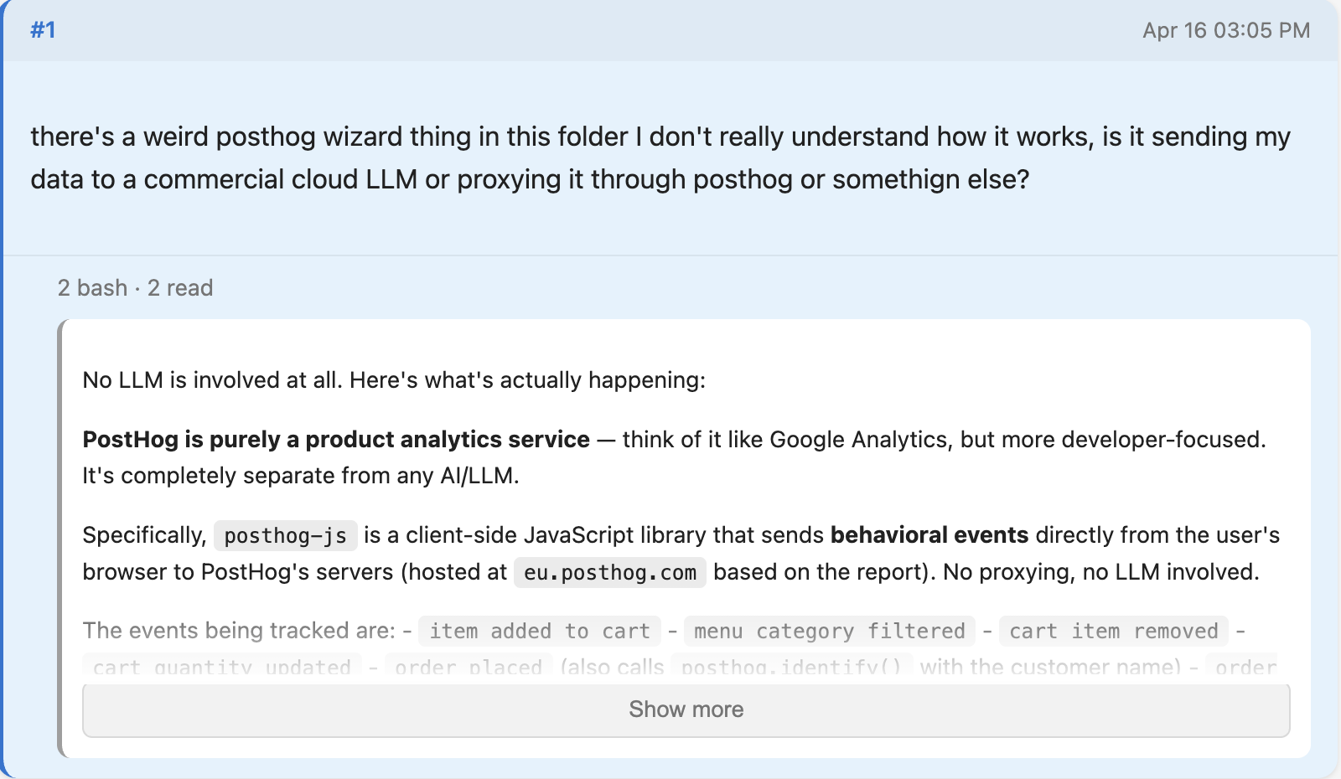Click the user question about posthog wizard
Image resolution: width=1341 pixels, height=779 pixels.
pyautogui.click(x=660, y=157)
